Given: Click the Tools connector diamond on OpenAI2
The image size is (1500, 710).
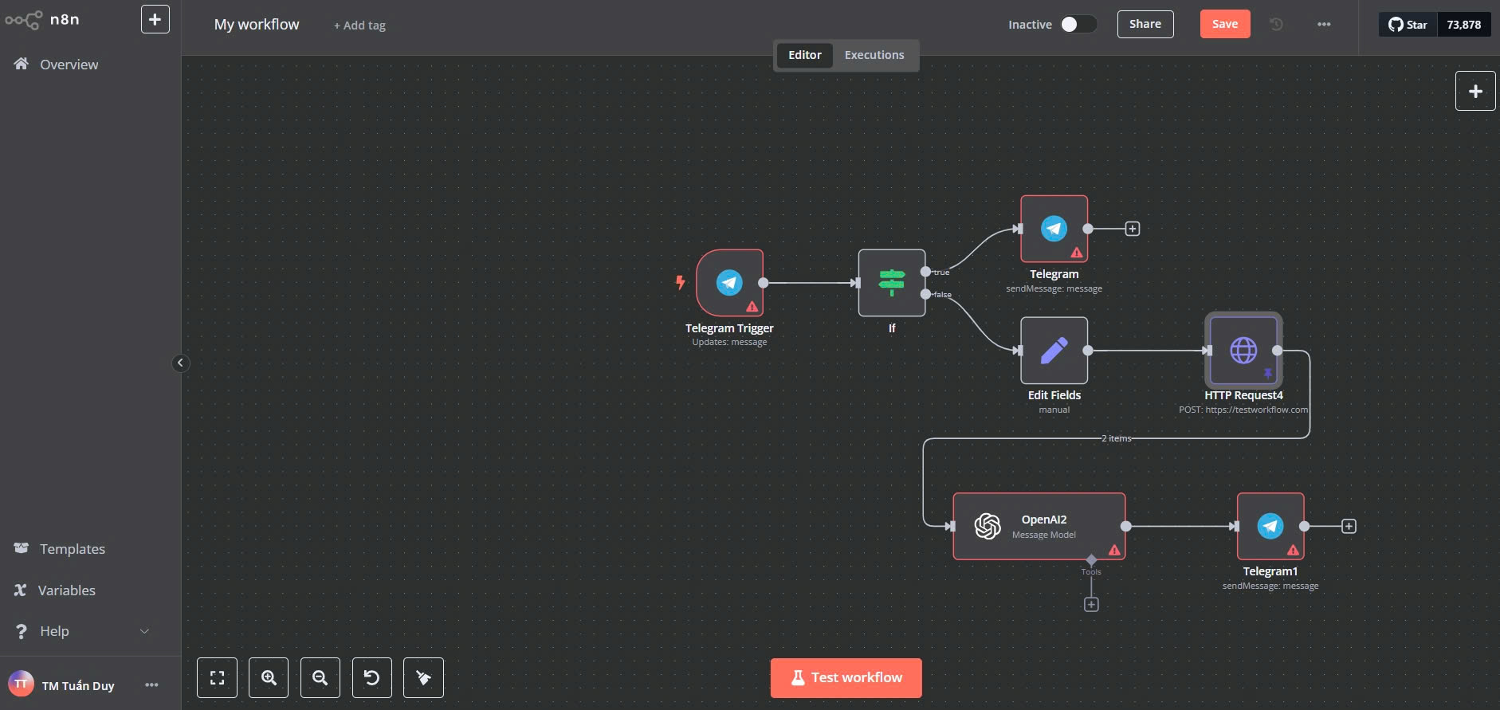Looking at the screenshot, I should pyautogui.click(x=1091, y=559).
